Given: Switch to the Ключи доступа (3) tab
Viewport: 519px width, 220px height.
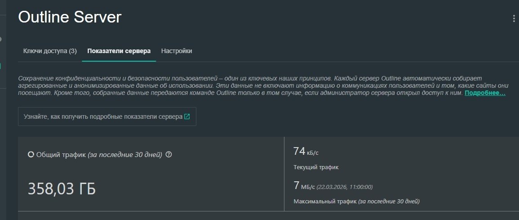Looking at the screenshot, I should point(50,51).
